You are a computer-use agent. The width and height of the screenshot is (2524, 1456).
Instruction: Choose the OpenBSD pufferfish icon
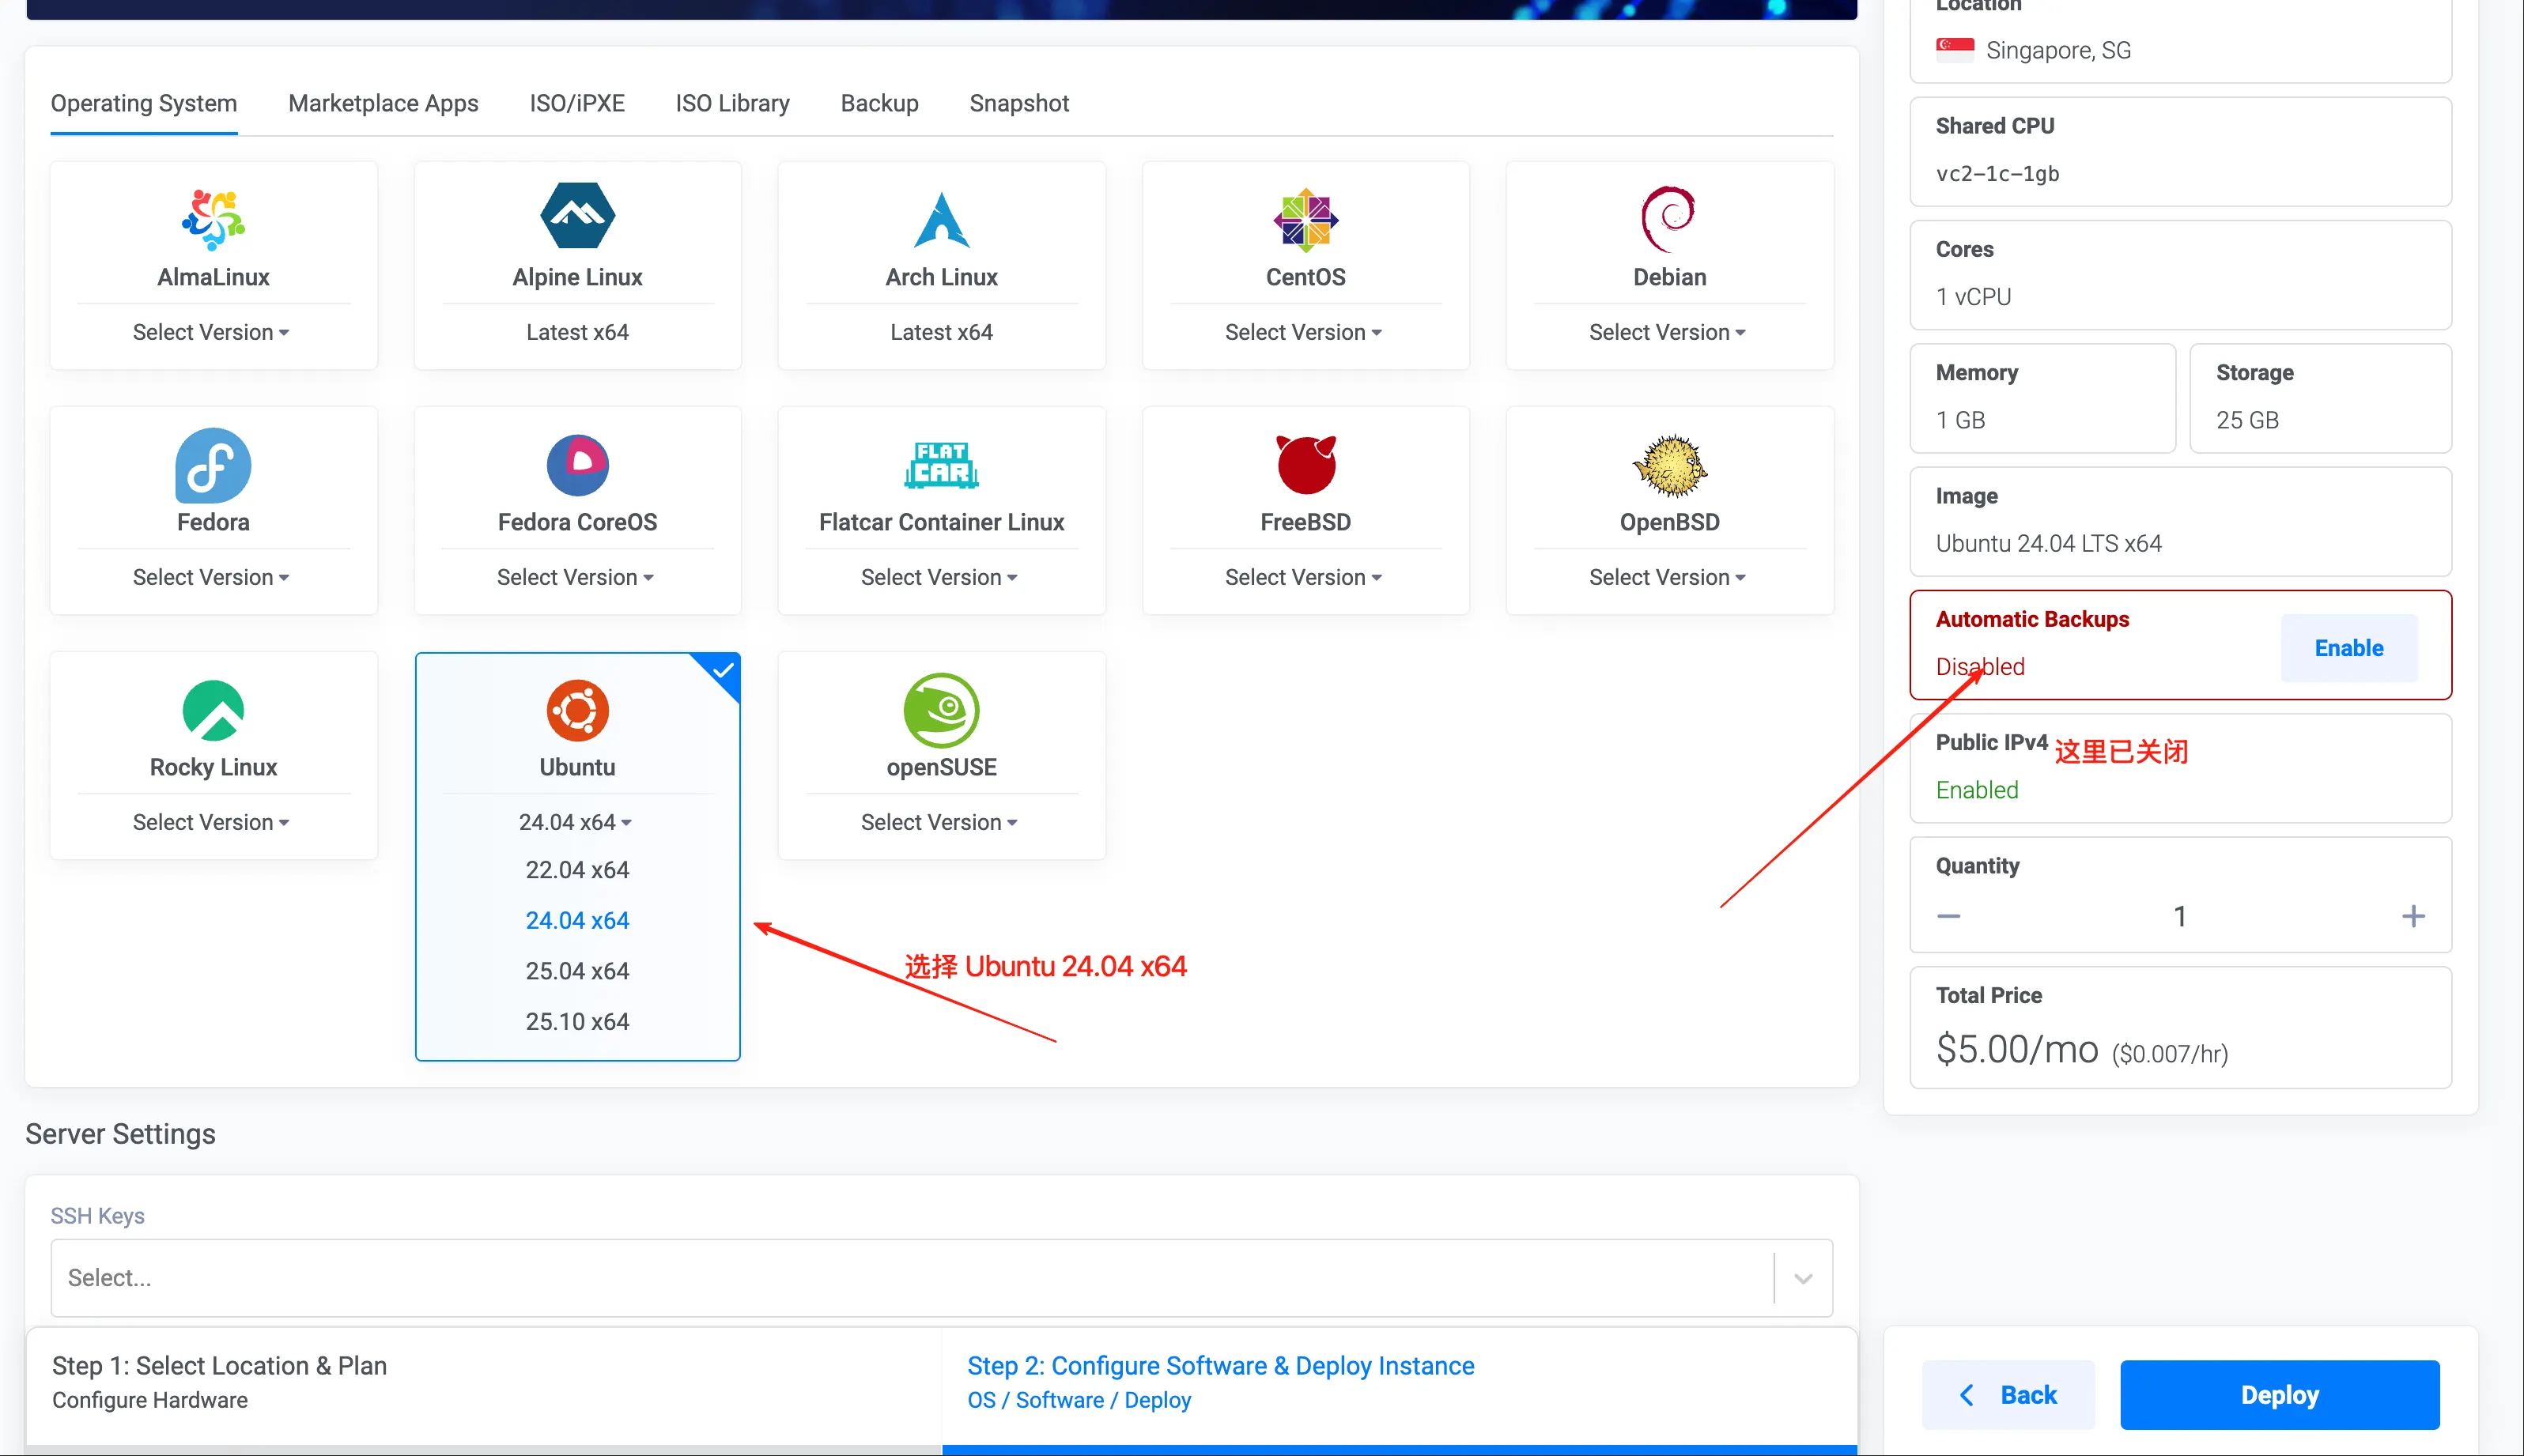coord(1668,464)
